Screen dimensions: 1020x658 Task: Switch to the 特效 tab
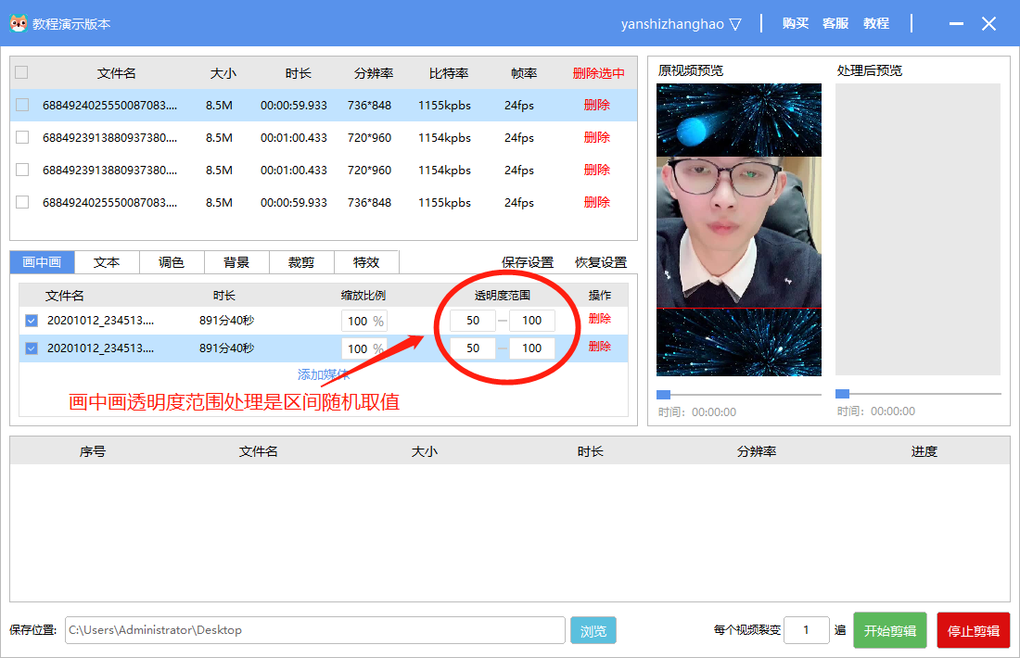366,262
